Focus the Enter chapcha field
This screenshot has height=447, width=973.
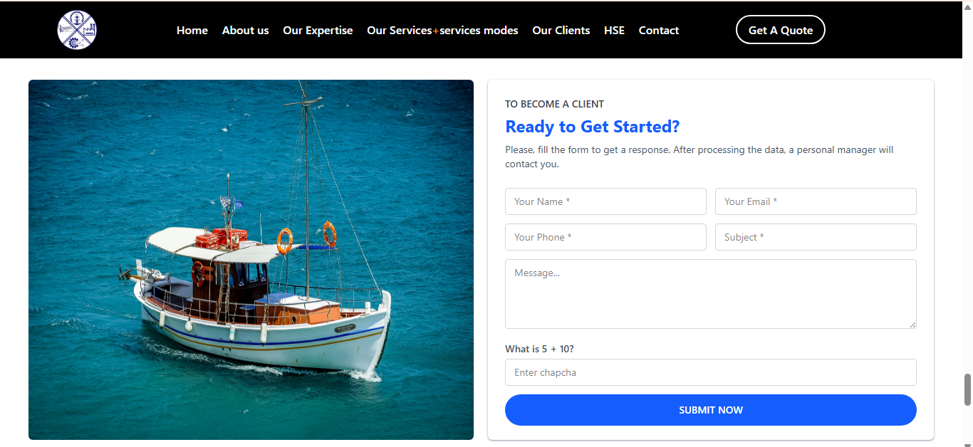tap(710, 372)
